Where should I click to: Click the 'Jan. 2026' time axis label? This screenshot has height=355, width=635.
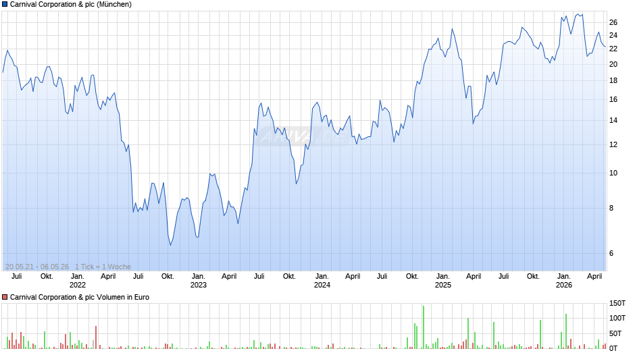[563, 281]
